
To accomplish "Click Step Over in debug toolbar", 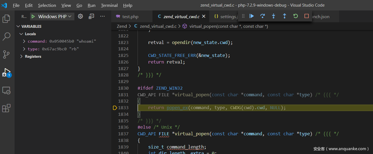I will tap(263, 16).
